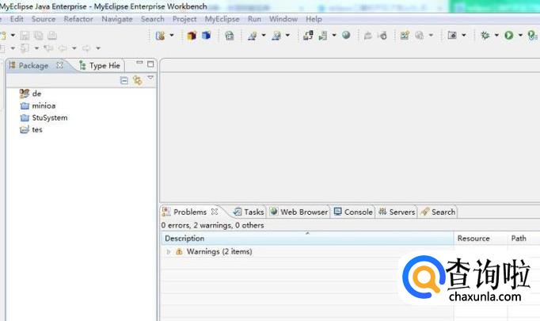Open the Help menu
Viewport: 540px width, 321px height.
pyautogui.click(x=314, y=19)
